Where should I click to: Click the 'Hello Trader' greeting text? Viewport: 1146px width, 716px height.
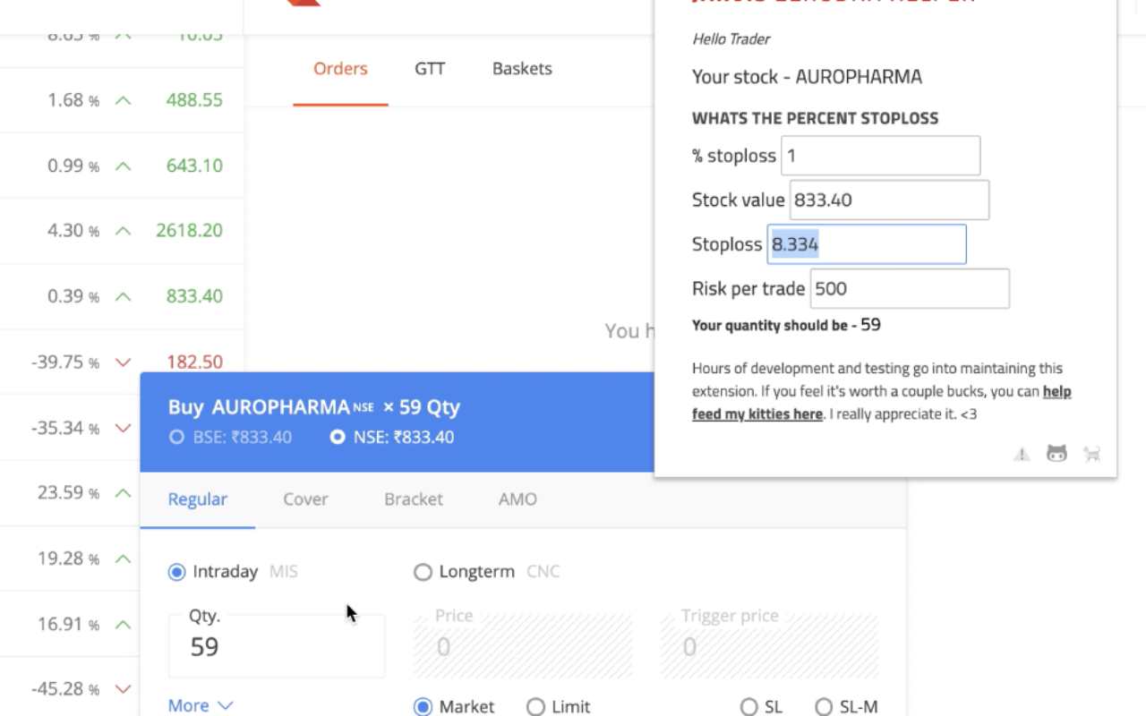click(731, 39)
